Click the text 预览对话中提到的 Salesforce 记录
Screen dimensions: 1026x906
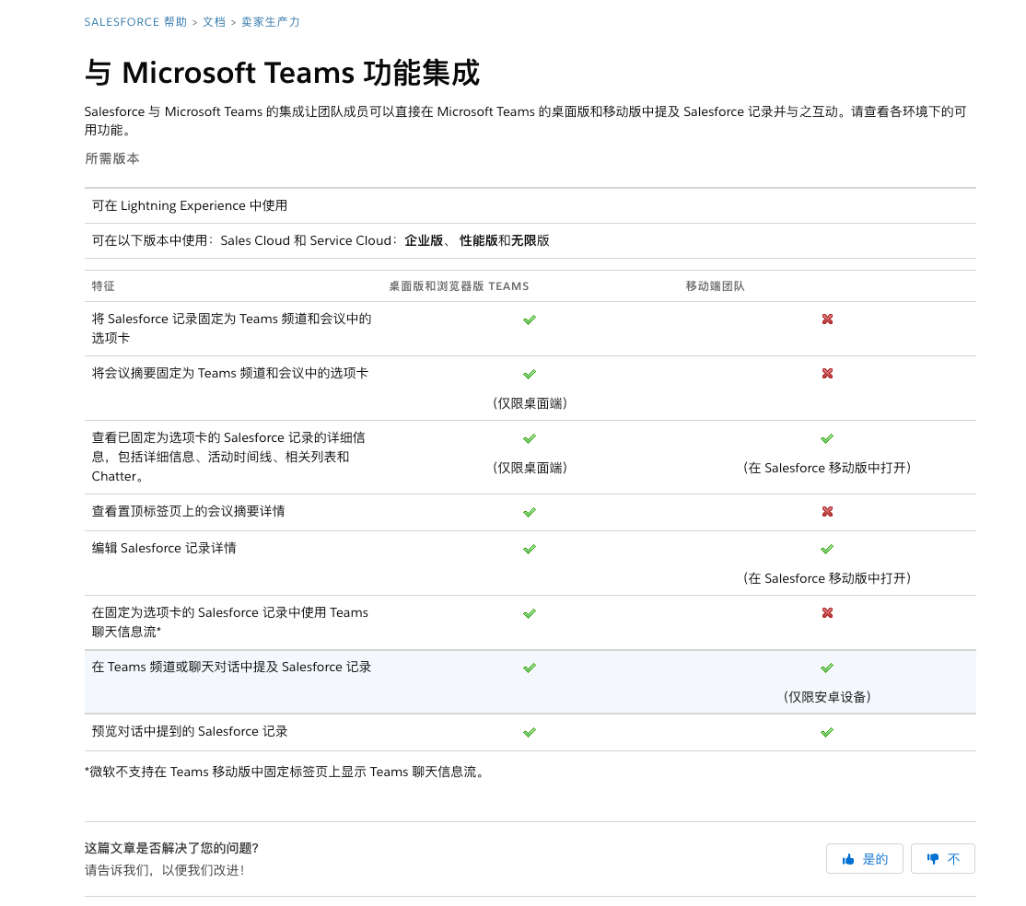click(190, 731)
